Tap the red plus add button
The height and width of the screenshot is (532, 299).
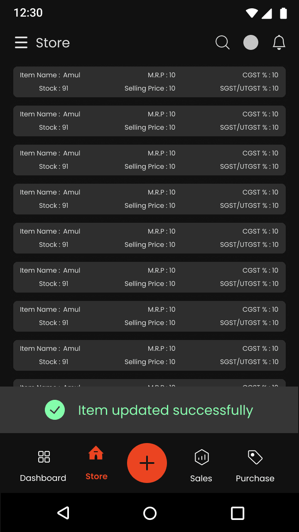click(147, 463)
